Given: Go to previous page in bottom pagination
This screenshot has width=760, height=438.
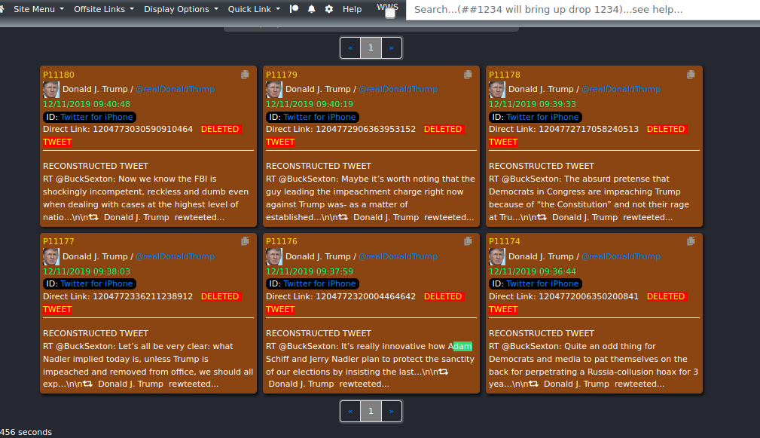Looking at the screenshot, I should click(350, 411).
